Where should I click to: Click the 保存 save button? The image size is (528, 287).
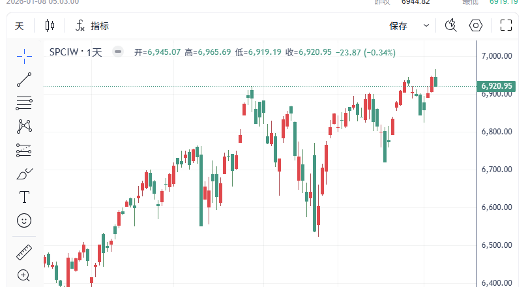click(398, 26)
